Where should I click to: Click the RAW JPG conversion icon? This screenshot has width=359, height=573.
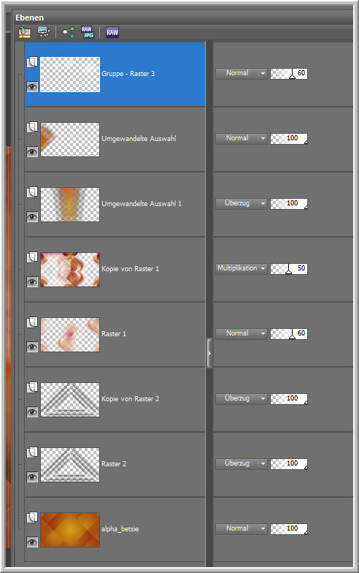point(88,32)
